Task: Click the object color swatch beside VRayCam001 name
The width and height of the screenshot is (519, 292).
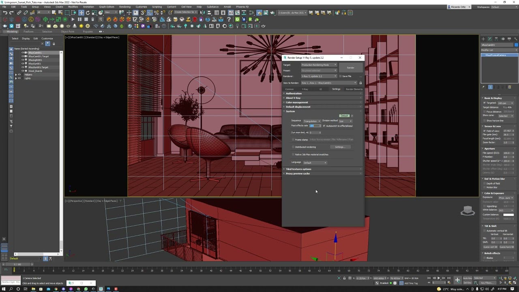Action: 516,45
